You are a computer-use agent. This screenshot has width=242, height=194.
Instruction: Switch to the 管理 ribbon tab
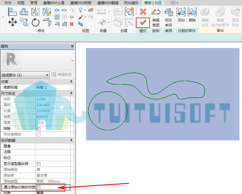(34, 3)
